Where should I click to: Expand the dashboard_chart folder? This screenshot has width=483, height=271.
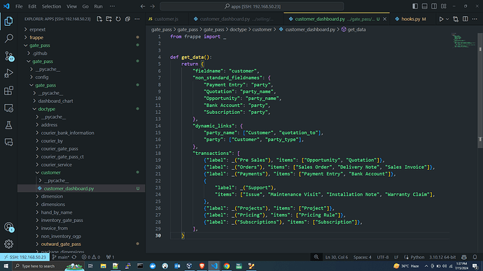click(x=55, y=101)
